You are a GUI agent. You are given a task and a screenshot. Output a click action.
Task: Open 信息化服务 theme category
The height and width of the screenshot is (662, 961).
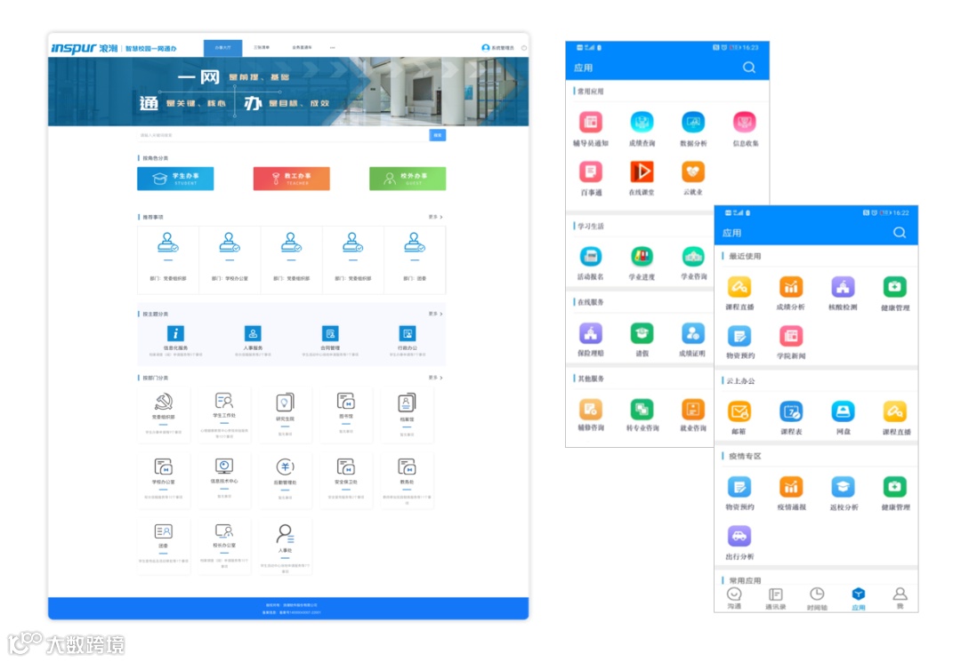pos(175,341)
